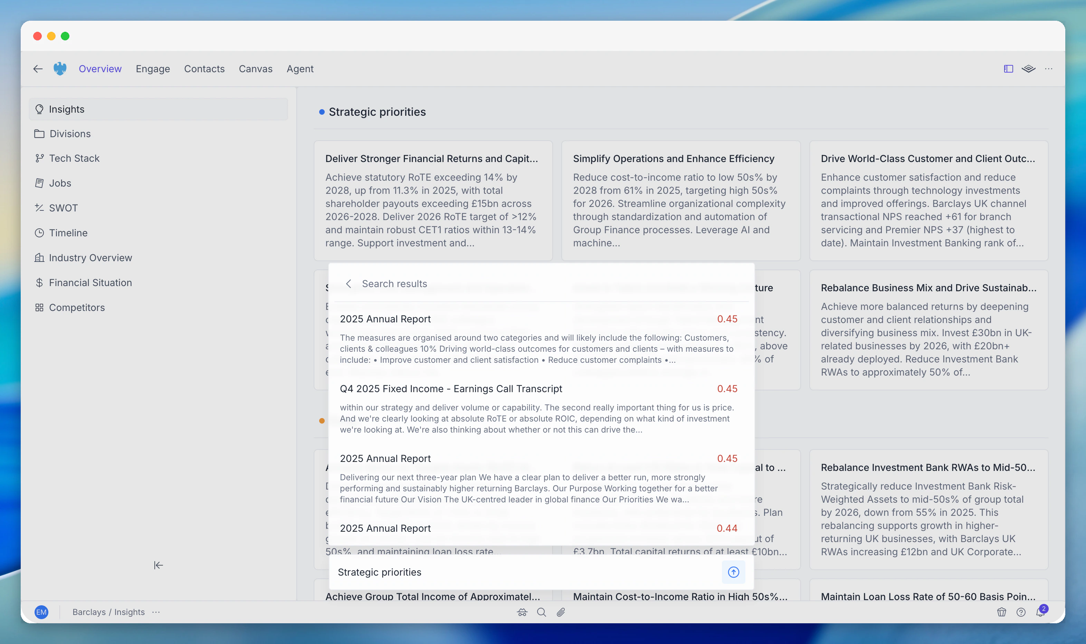Viewport: 1086px width, 644px height.
Task: Click the 0.45 score of Earnings Call result
Action: tap(727, 388)
